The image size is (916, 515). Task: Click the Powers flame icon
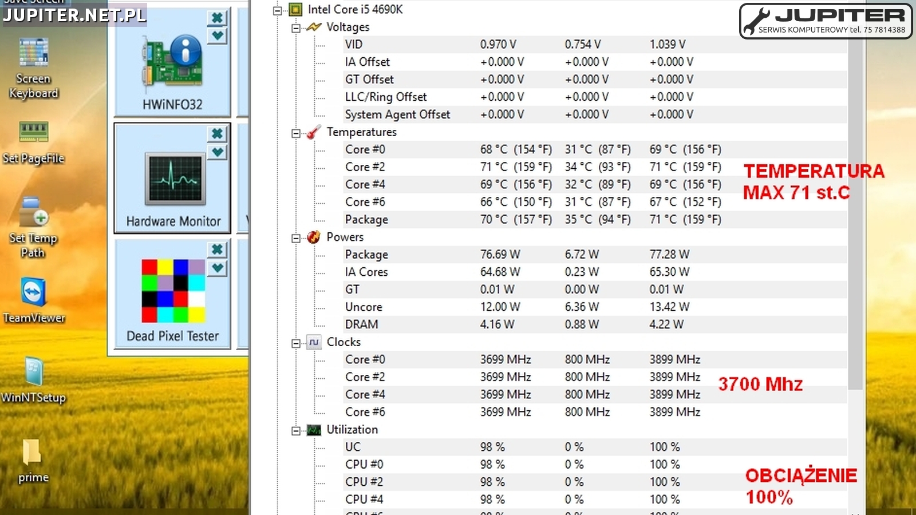click(314, 237)
